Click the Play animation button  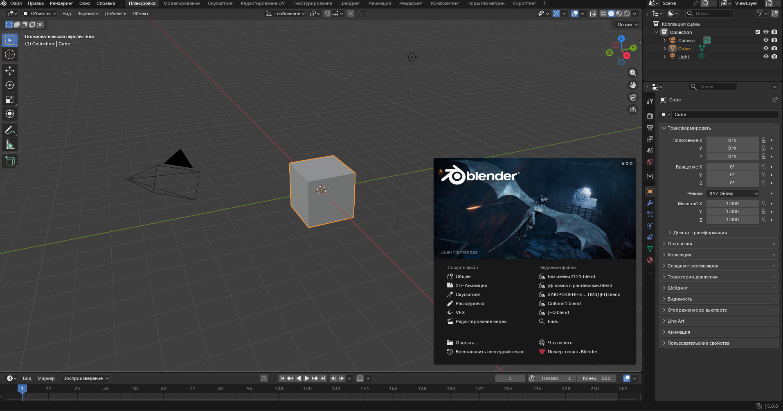(x=307, y=378)
